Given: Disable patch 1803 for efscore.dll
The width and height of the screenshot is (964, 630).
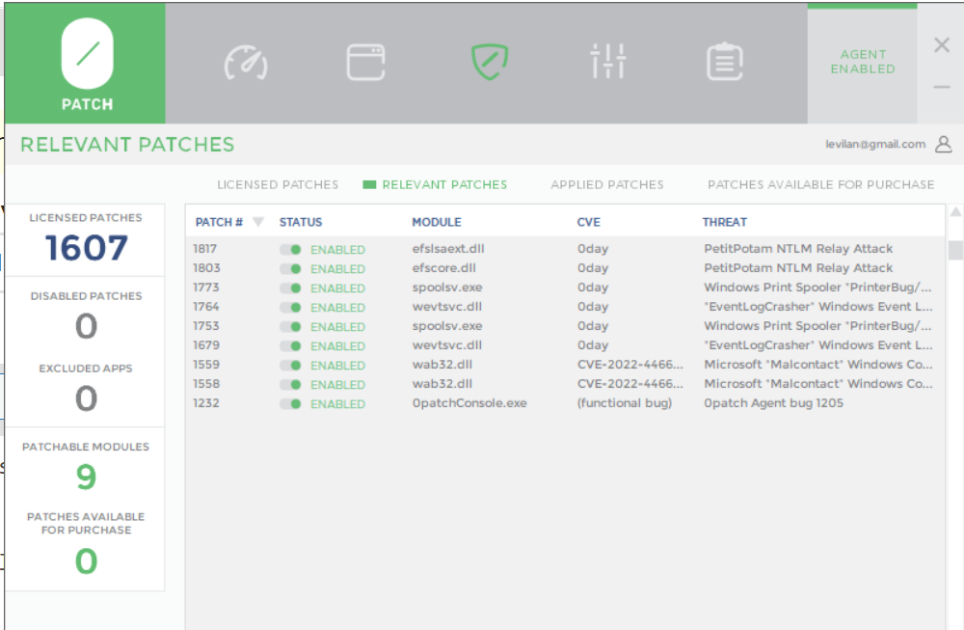Looking at the screenshot, I should [x=291, y=269].
